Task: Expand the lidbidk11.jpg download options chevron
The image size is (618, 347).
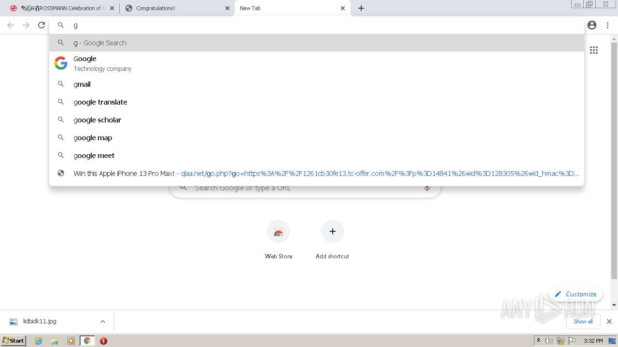Action: click(102, 321)
